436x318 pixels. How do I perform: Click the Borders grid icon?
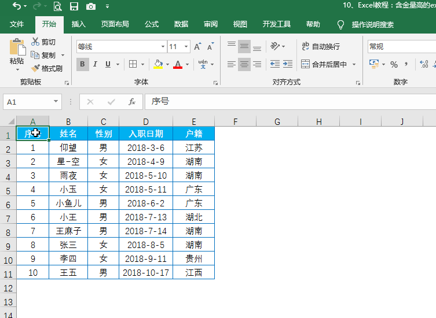[133, 64]
